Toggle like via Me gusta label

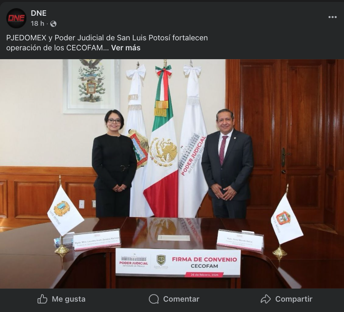click(69, 299)
